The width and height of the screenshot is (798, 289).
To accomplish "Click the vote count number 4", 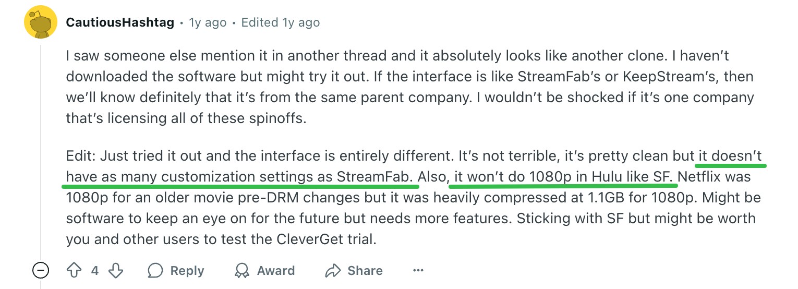I will click(95, 270).
